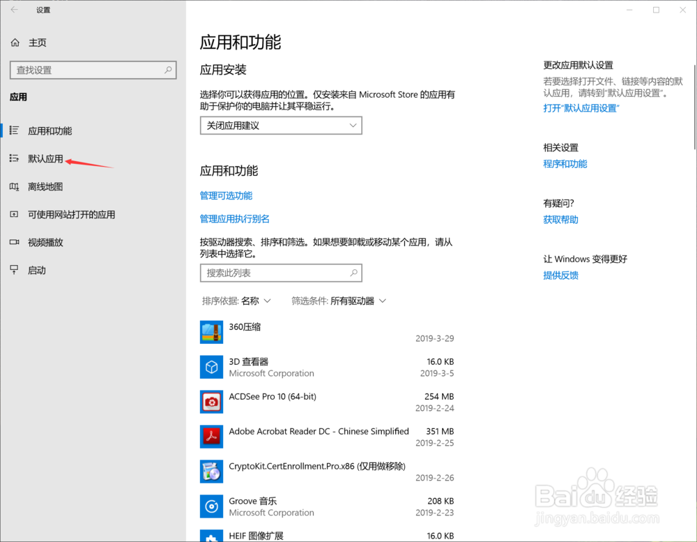Select the 默认应用 sidebar icon
Image resolution: width=697 pixels, height=542 pixels.
(14, 158)
